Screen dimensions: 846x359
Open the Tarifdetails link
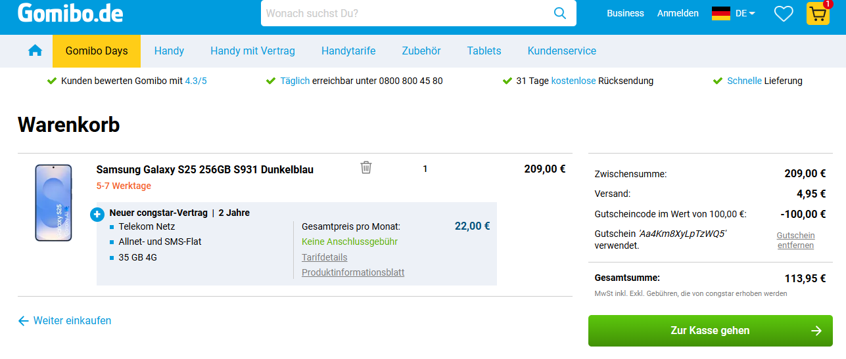point(325,257)
